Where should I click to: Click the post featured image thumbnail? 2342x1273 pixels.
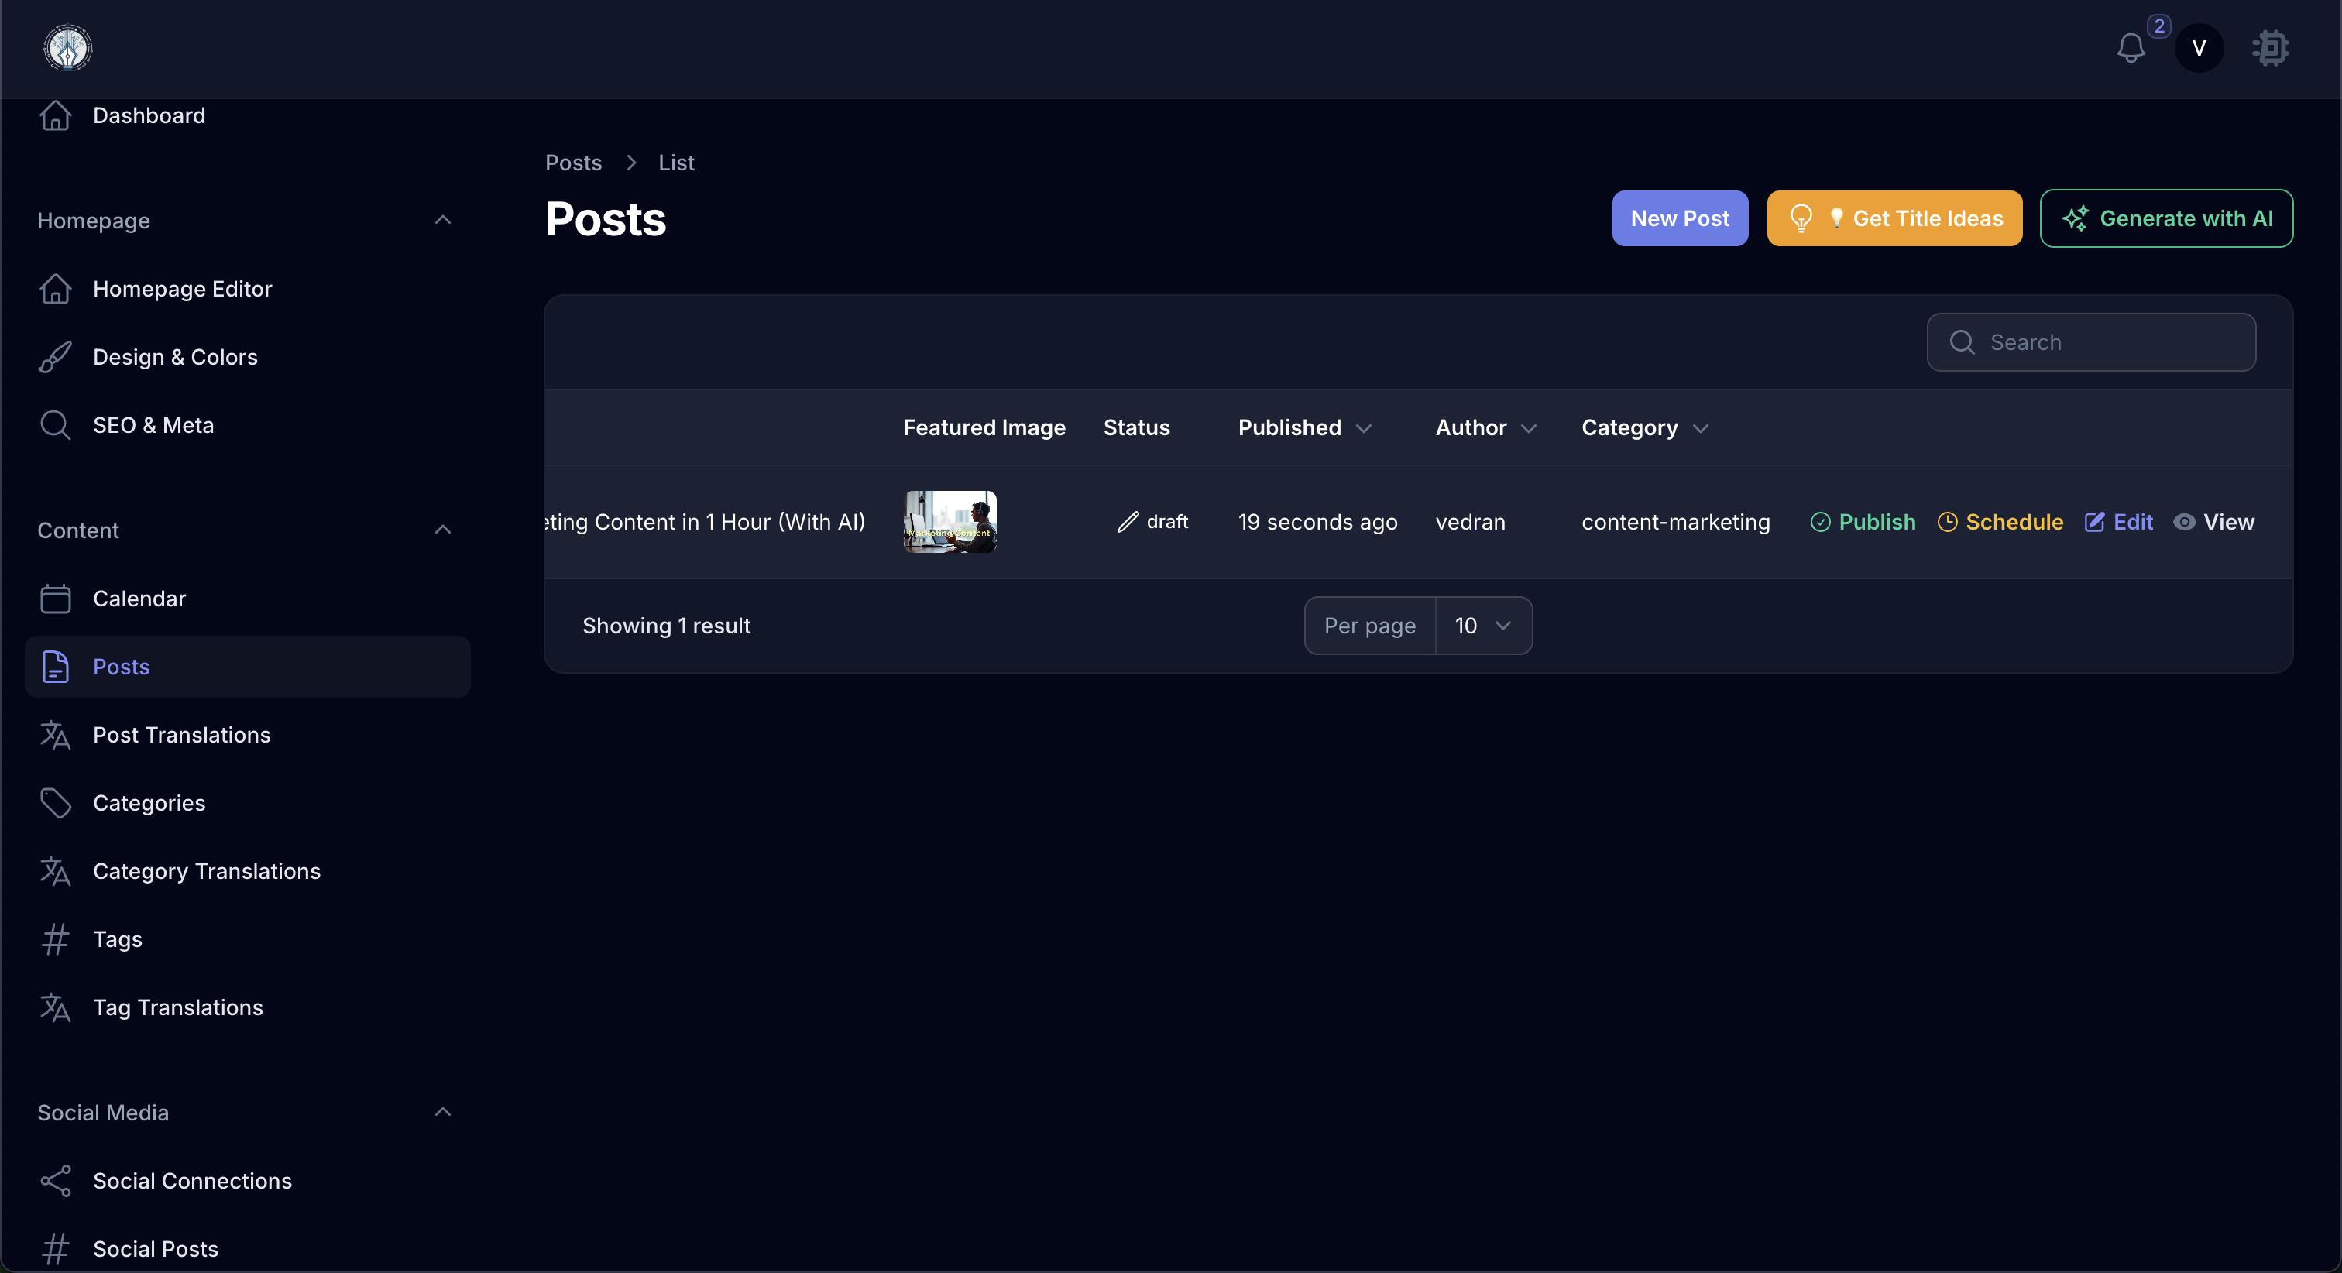tap(950, 522)
